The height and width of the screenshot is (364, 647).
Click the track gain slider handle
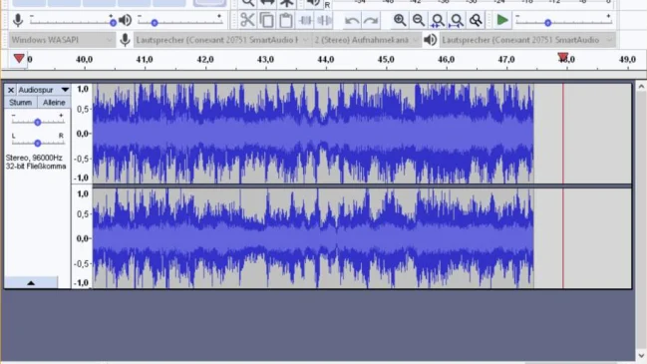tap(38, 122)
